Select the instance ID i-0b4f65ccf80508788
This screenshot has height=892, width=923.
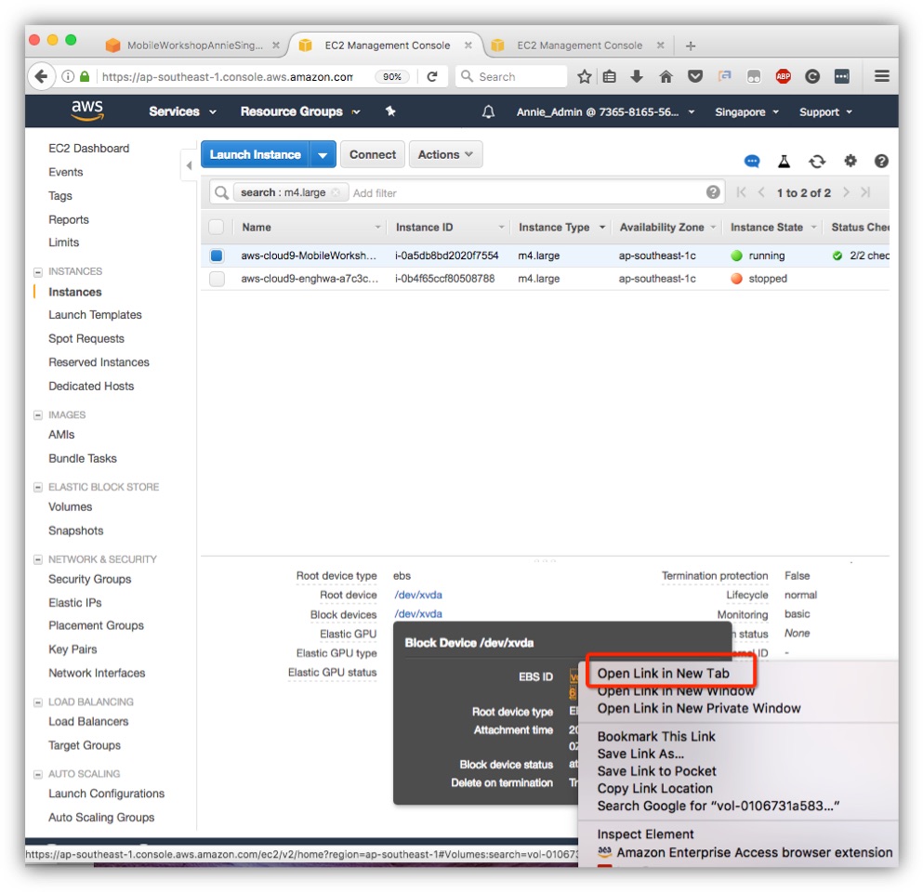point(444,279)
